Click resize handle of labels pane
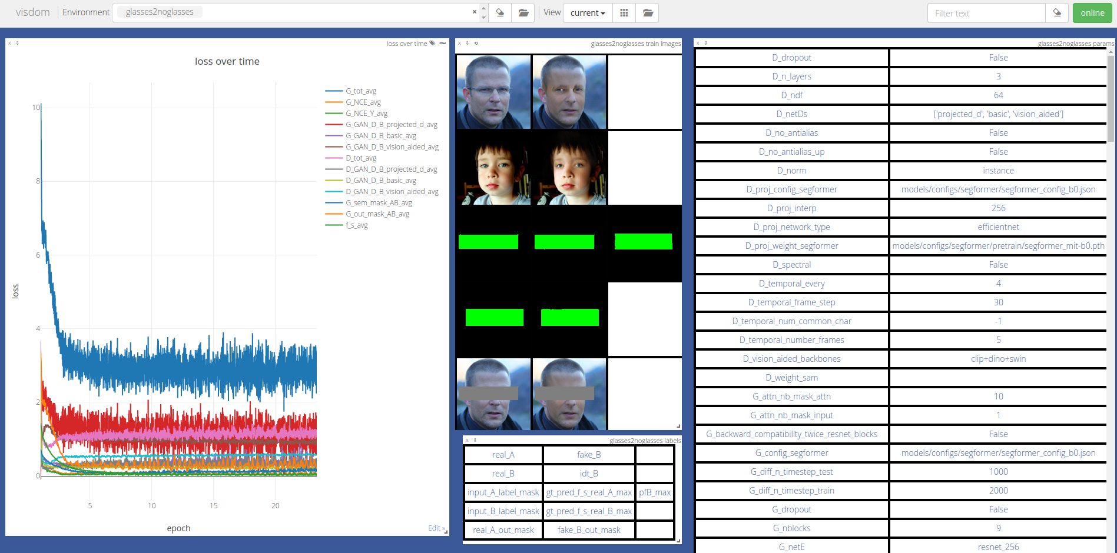The image size is (1117, 553). (x=678, y=541)
